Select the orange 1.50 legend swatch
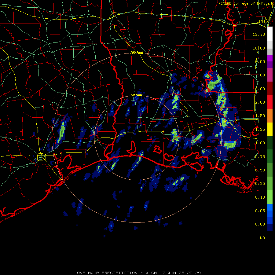The width and height of the screenshot is (275, 275). click(x=270, y=116)
